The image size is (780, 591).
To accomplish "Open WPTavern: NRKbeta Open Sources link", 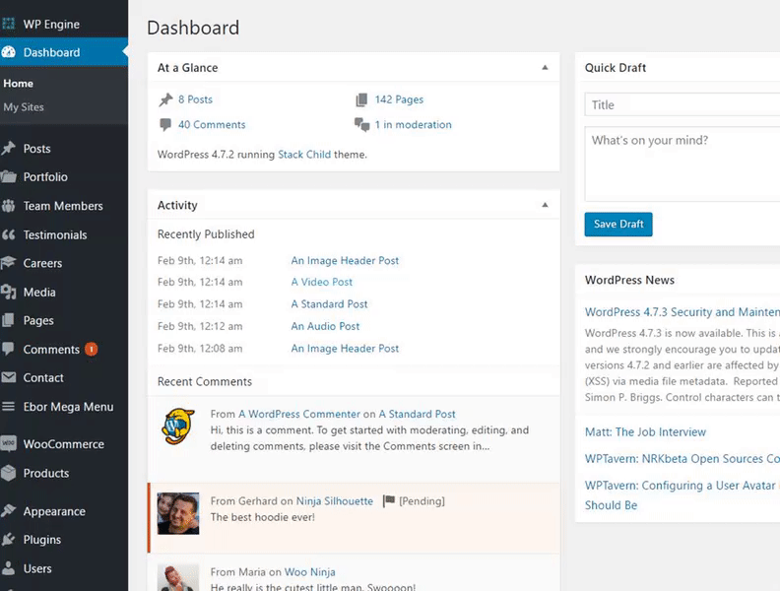I will point(682,459).
